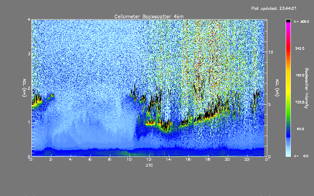The height and width of the screenshot is (196, 314).
Task: Click the '120.0' colorbar tick label
Action: [x=300, y=102]
